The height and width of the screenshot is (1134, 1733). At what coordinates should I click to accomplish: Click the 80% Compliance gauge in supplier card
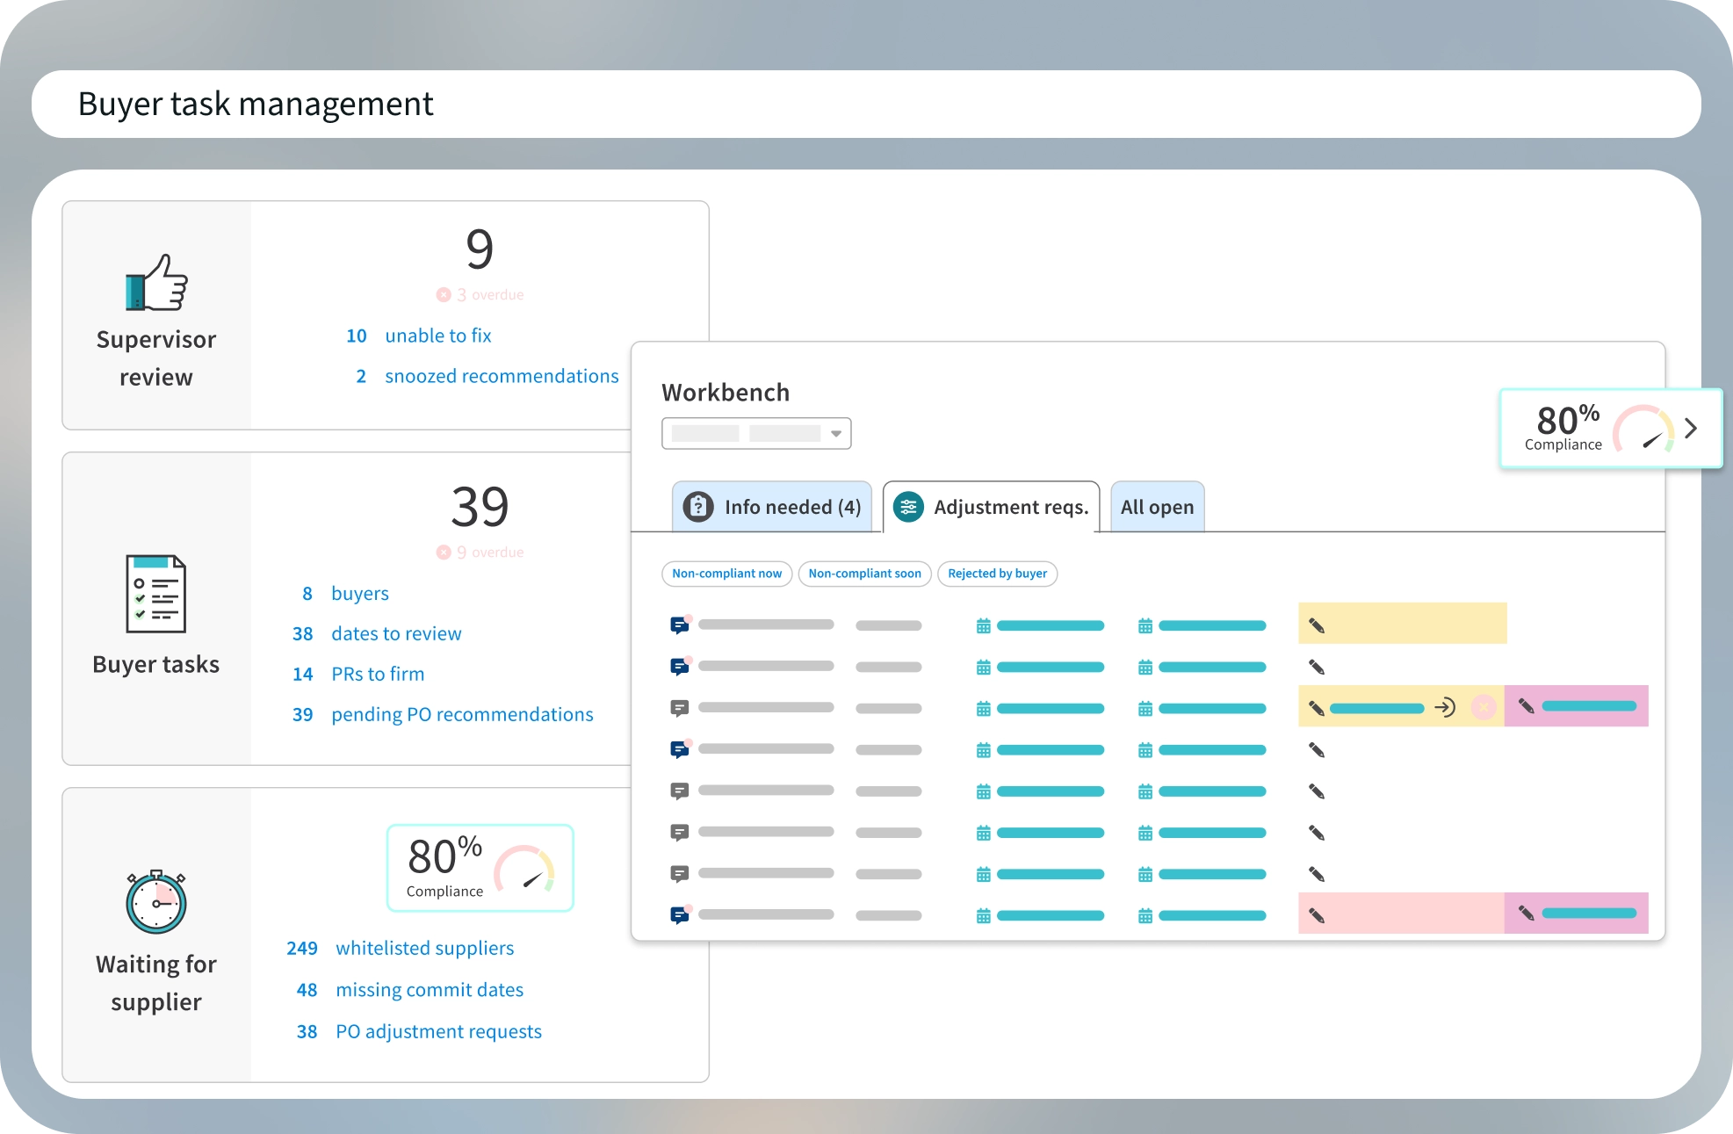pos(480,868)
